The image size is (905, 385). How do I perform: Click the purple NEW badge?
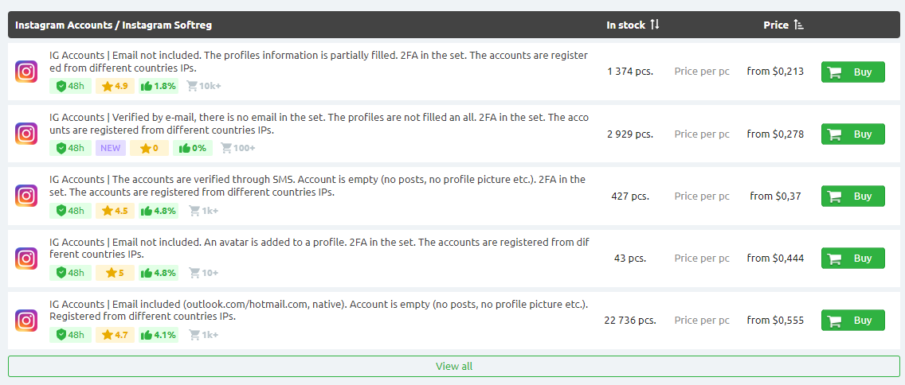coord(110,148)
